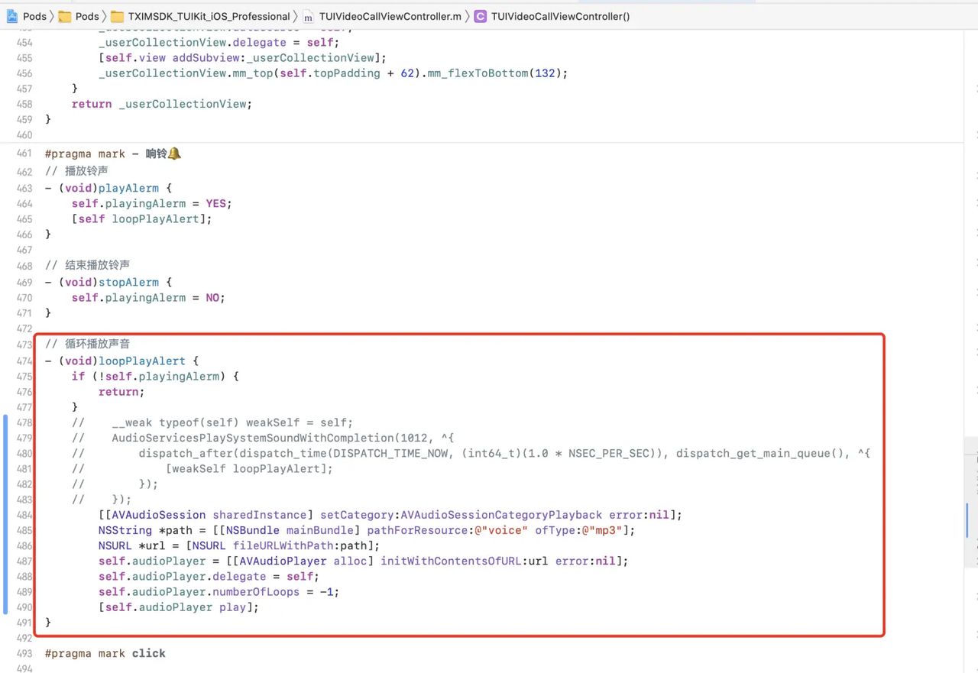
Task: Click "YES" on line 464
Action: [x=218, y=204]
